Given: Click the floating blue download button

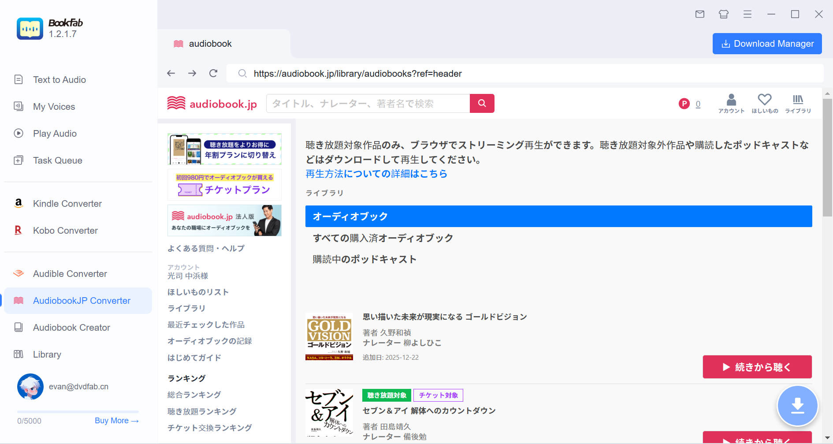Looking at the screenshot, I should (798, 406).
